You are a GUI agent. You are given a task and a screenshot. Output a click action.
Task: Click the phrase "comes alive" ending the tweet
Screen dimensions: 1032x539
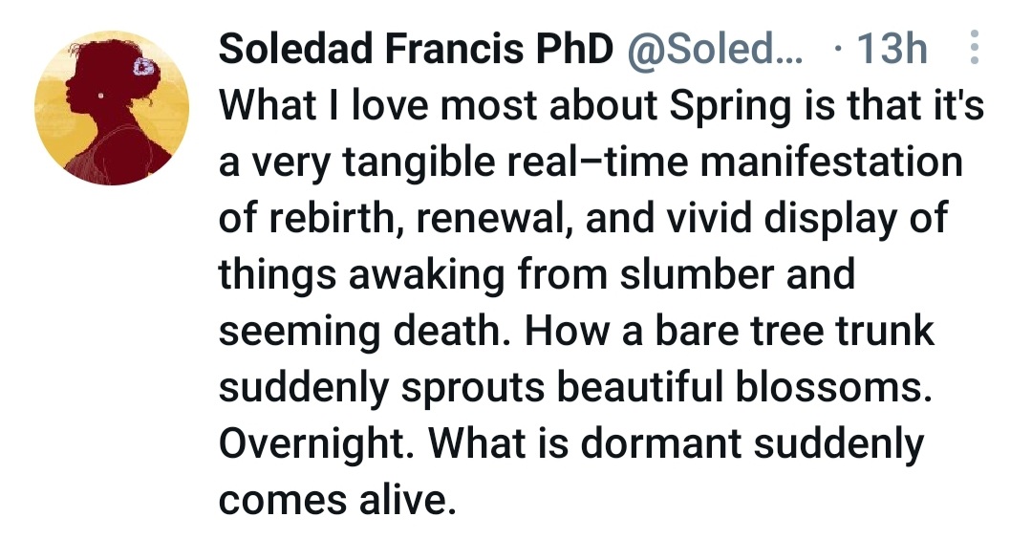tap(333, 500)
